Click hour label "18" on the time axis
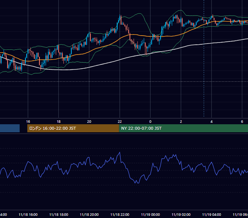The image size is (248, 218). [x=58, y=121]
